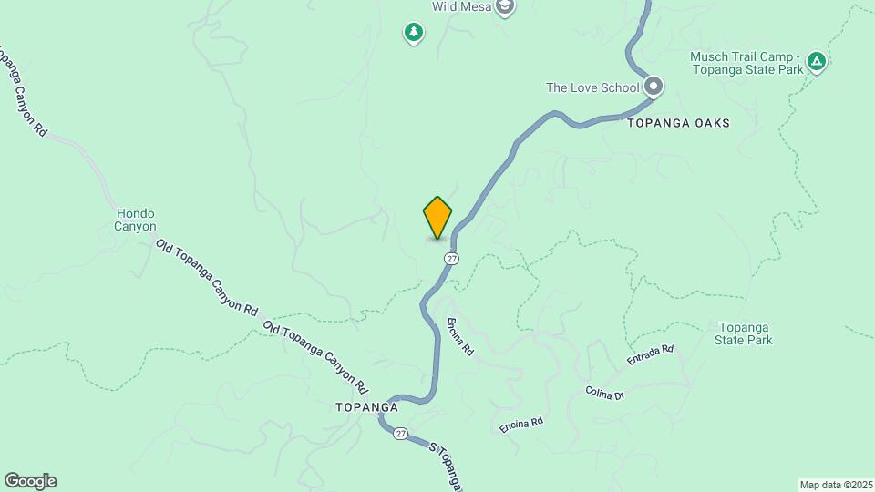Click the Topanga State Park label
The height and width of the screenshot is (492, 875).
click(744, 333)
